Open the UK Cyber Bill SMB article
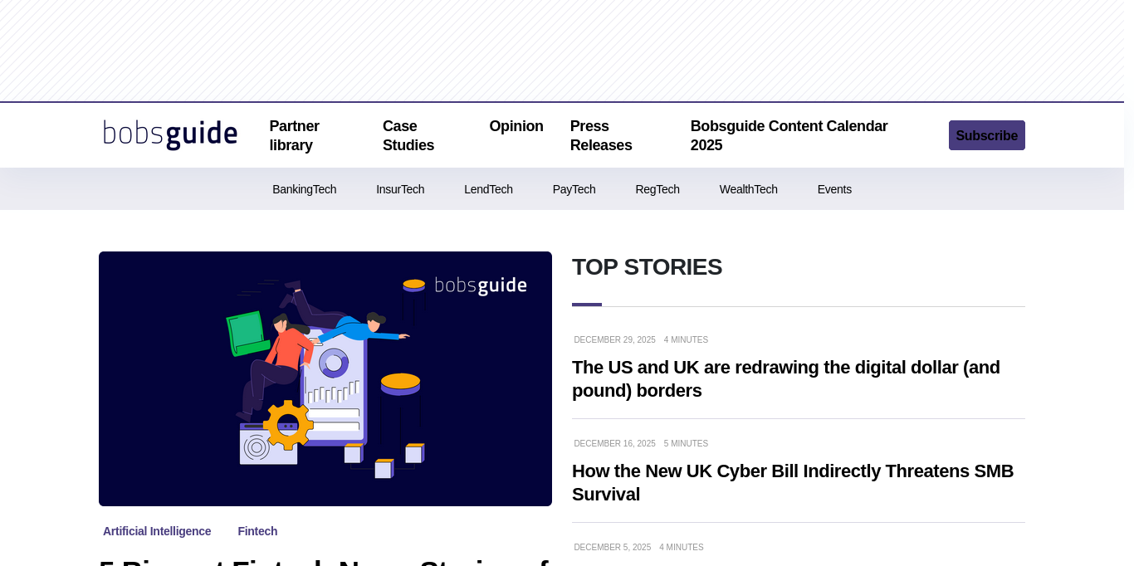This screenshot has height=566, width=1134. 792,482
